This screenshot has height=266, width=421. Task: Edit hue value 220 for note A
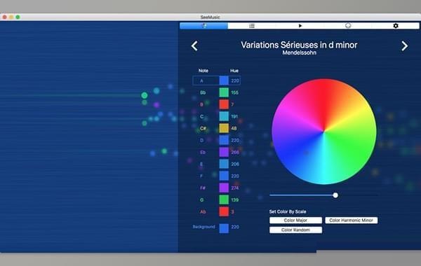coord(235,80)
